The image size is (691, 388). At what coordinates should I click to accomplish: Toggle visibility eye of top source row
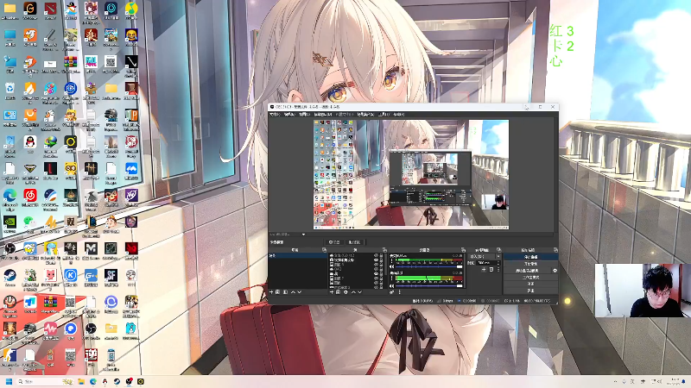tap(377, 255)
